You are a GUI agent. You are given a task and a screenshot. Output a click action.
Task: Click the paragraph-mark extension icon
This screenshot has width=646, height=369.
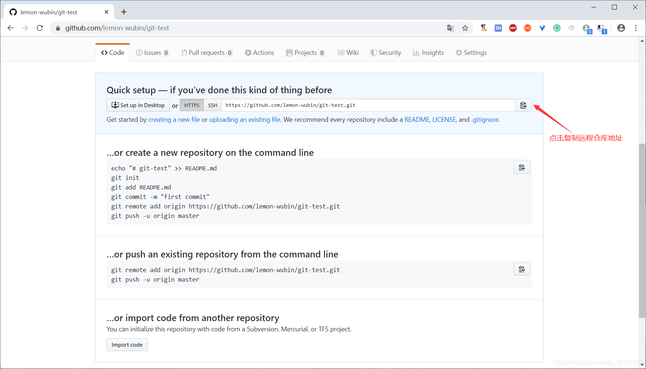(483, 28)
